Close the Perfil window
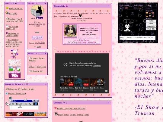This screenshot has height=122, width=163. pos(46,3)
